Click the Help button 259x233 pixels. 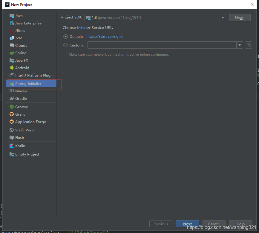(240, 224)
